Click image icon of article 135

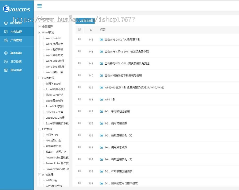101,135
